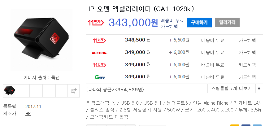
Task: Click the plus icon beside 쇼핑몰별 더보기
Action: [x=259, y=89]
